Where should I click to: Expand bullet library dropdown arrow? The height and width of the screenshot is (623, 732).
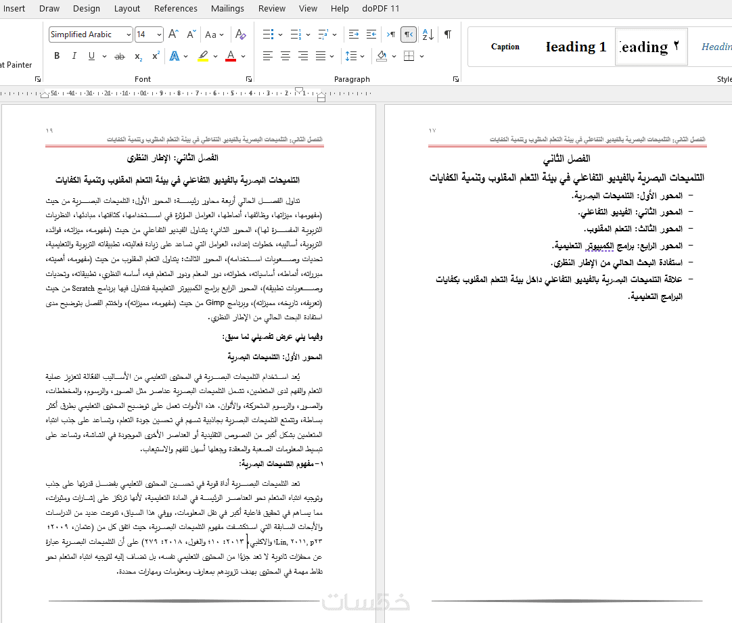point(280,34)
